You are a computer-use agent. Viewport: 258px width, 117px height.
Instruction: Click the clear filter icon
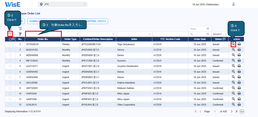point(20,34)
